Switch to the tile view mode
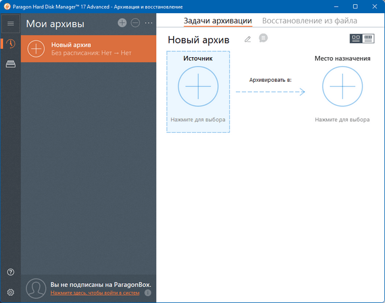 pyautogui.click(x=356, y=38)
